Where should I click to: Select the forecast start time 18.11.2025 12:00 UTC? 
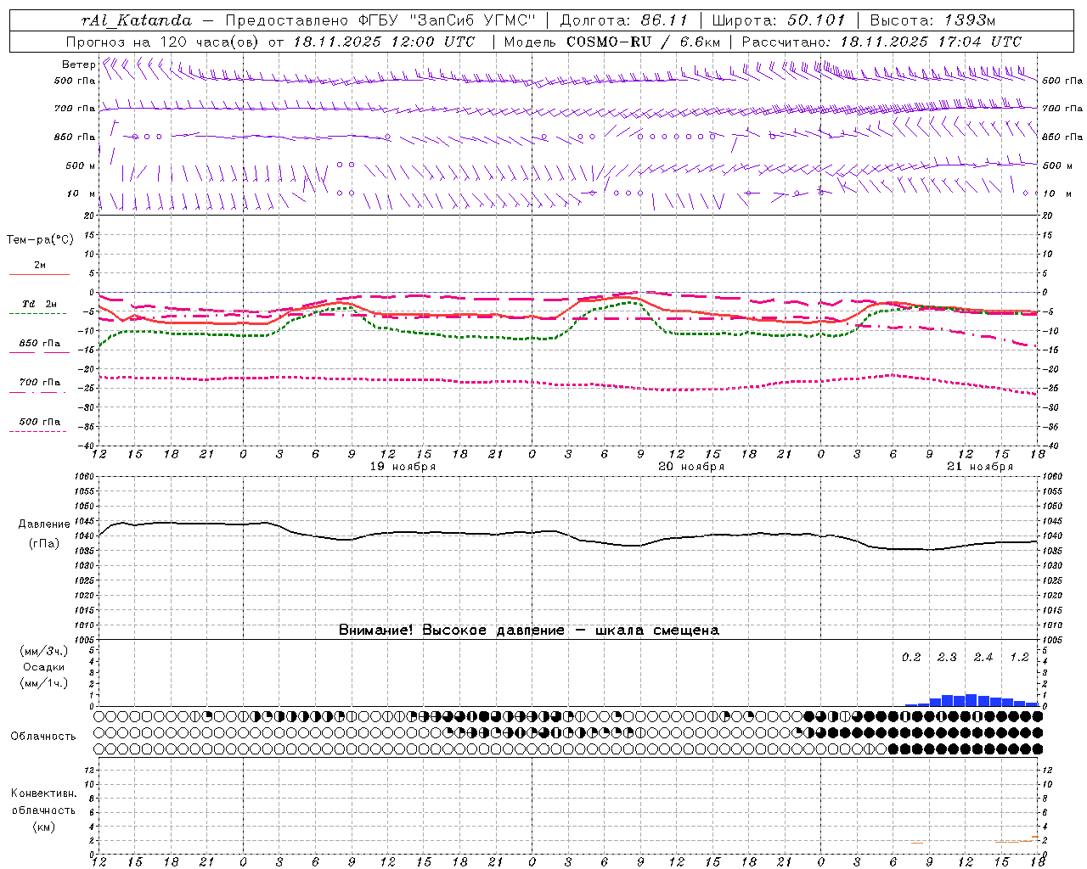tap(384, 42)
